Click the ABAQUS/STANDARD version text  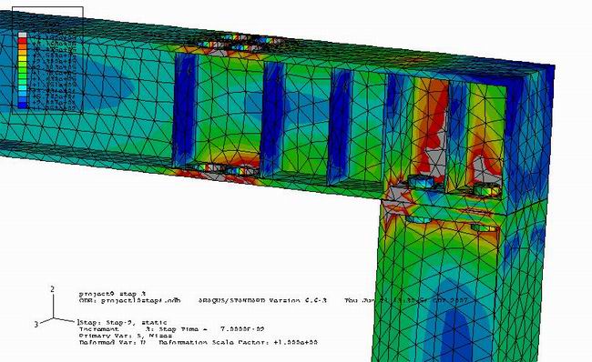(x=262, y=300)
